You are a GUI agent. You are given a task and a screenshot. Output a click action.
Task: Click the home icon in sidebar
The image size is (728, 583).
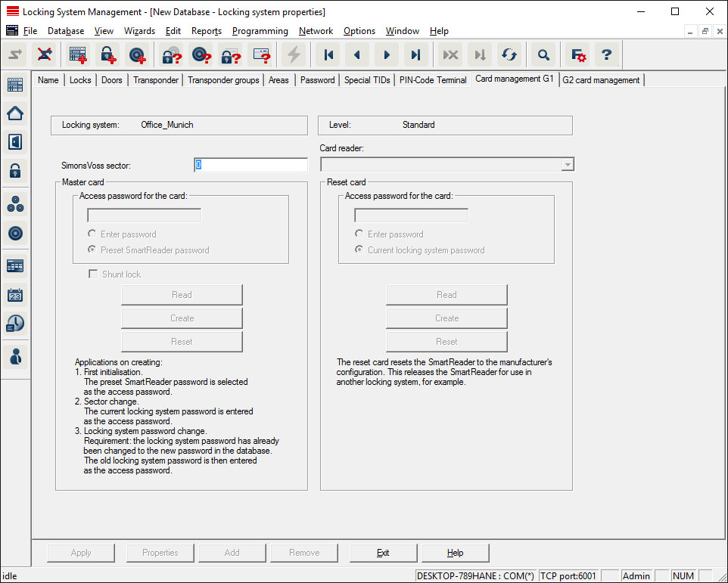point(15,113)
